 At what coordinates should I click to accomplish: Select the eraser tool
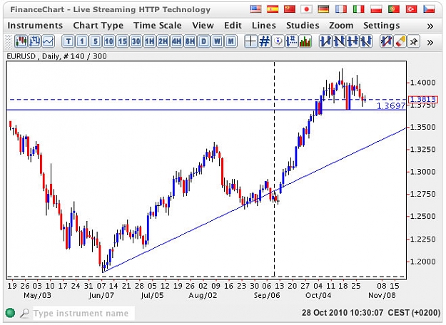[400, 41]
